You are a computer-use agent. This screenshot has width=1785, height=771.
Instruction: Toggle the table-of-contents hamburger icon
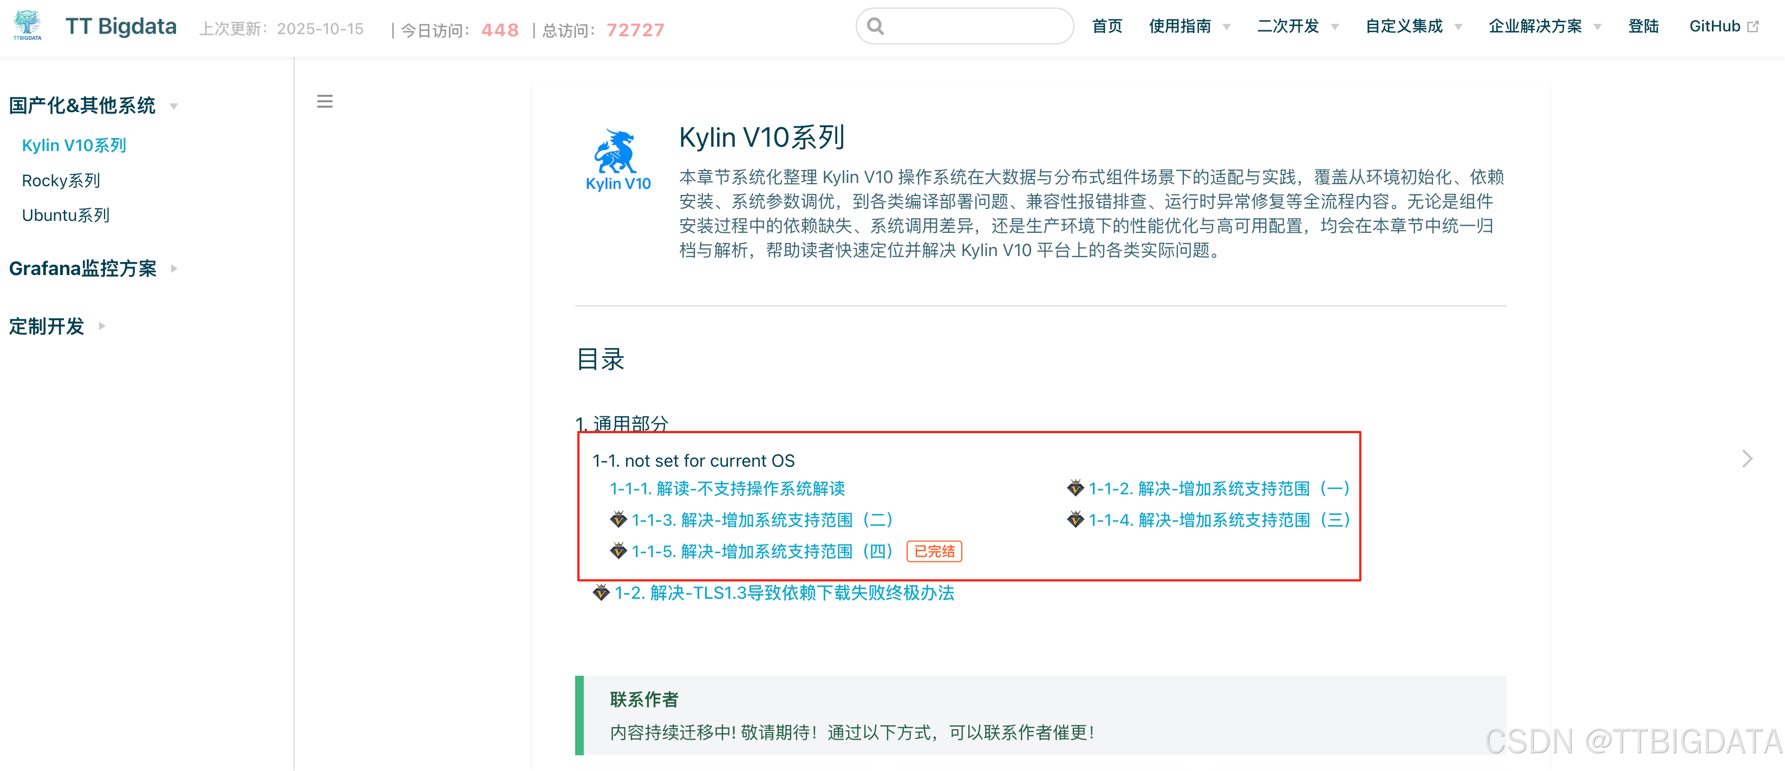tap(324, 101)
